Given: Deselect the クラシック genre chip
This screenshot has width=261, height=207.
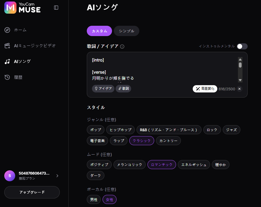Looking at the screenshot, I should (x=142, y=141).
